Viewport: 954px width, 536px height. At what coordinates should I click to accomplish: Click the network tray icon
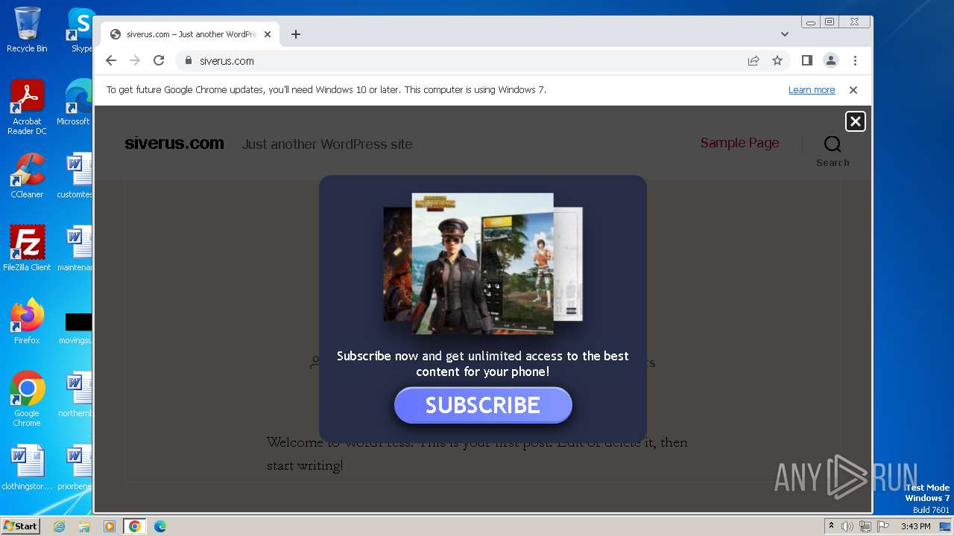coord(865,526)
